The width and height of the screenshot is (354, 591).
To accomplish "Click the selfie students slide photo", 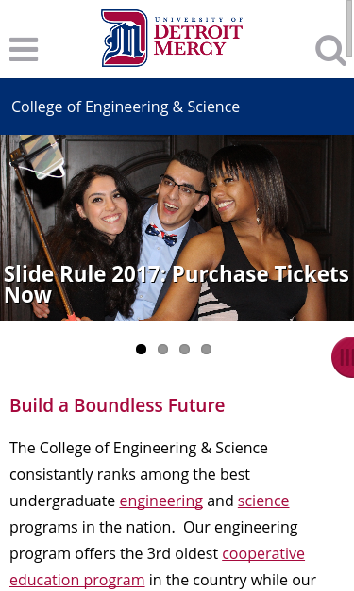I will coord(177,228).
